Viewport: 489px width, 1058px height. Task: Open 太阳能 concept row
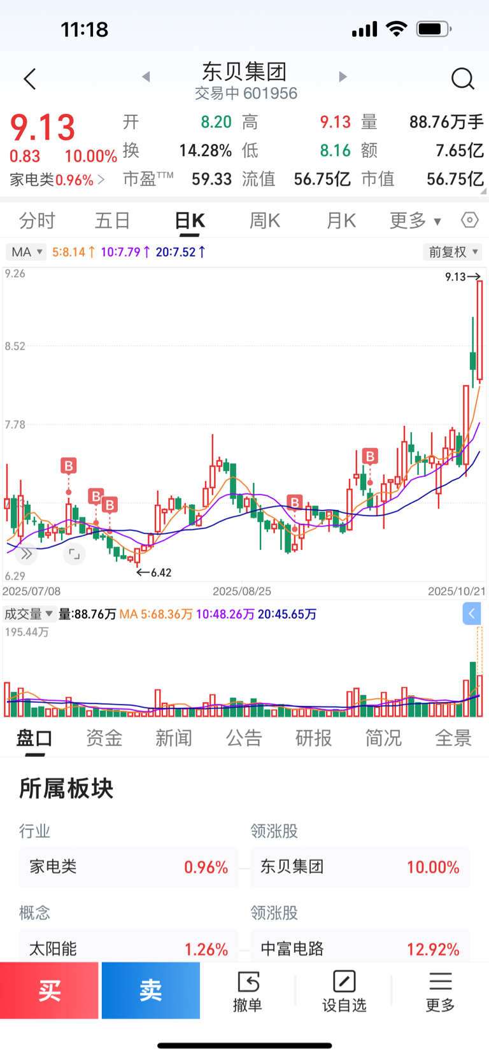[x=129, y=947]
